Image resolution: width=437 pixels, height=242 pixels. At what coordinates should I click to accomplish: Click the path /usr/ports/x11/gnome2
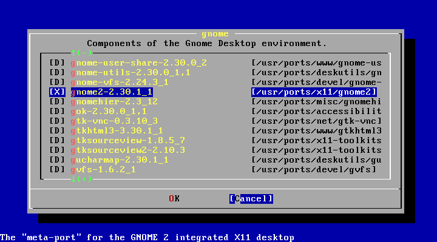pos(314,92)
